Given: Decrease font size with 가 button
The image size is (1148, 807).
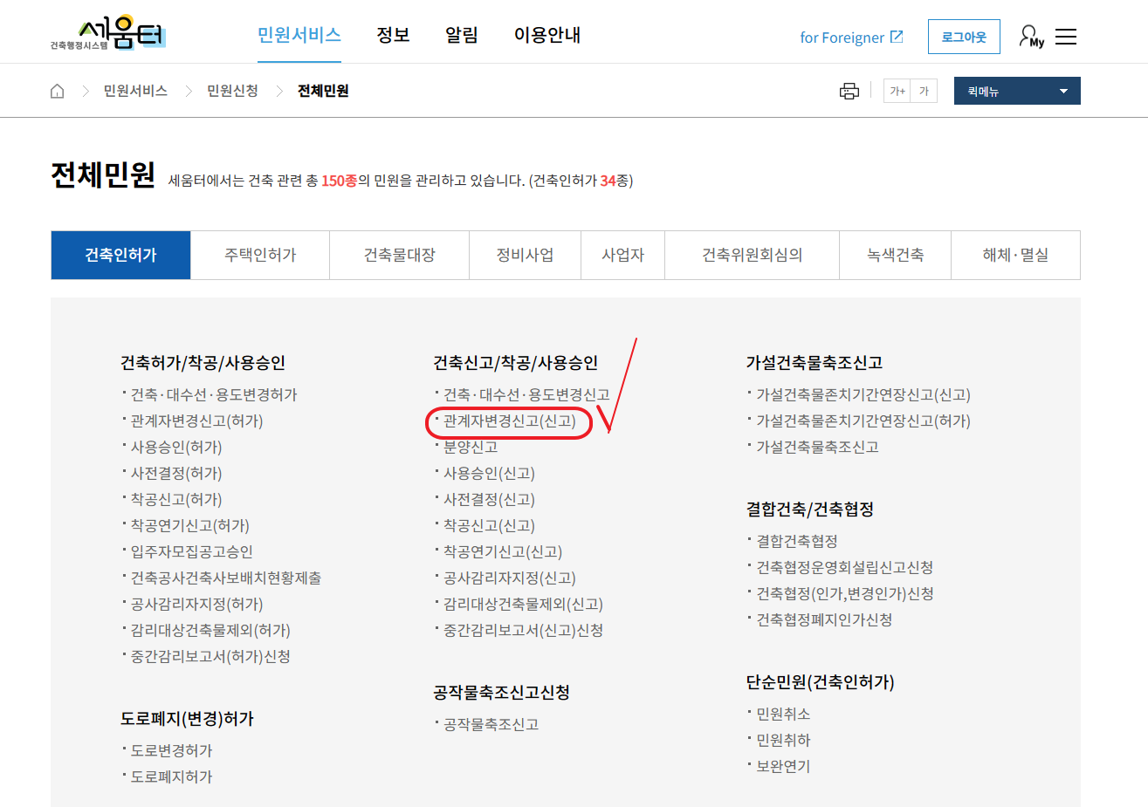Looking at the screenshot, I should click(924, 91).
